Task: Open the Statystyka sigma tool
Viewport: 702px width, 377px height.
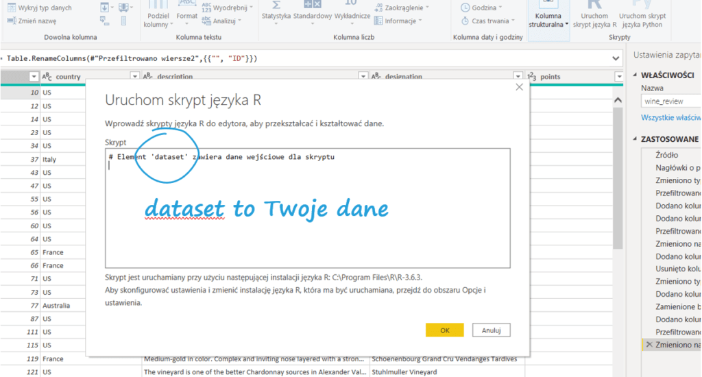Action: coord(276,5)
